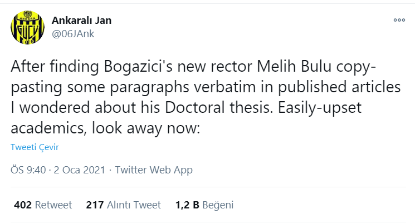The height and width of the screenshot is (224, 415).
Task: Open the Twitter Web App source link
Action: coord(154,170)
